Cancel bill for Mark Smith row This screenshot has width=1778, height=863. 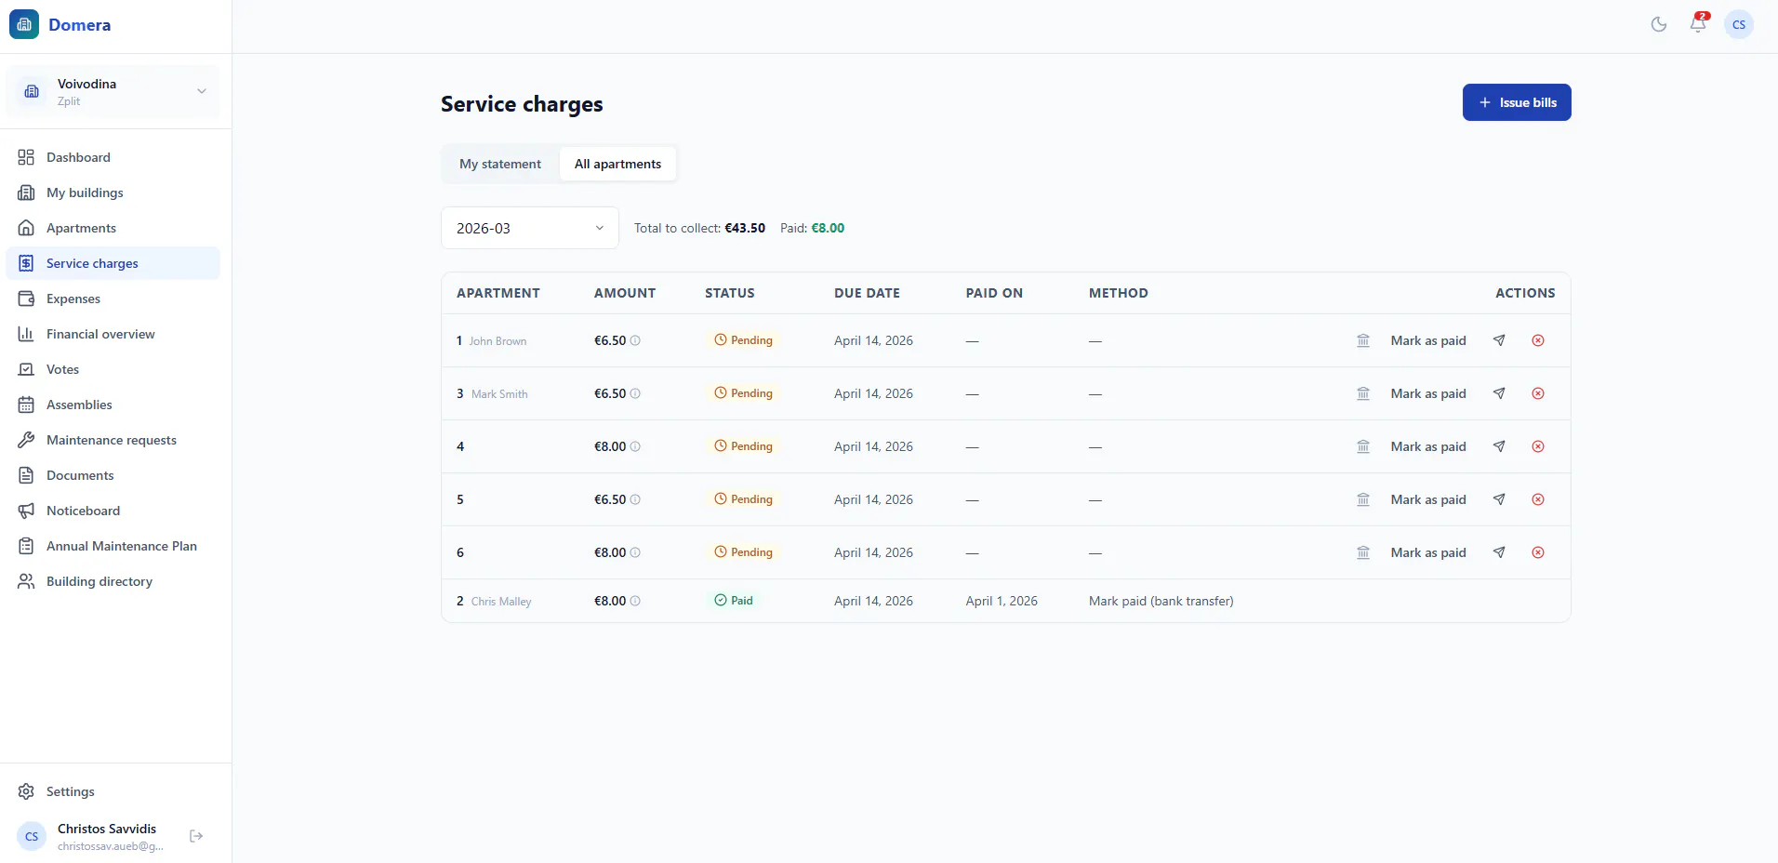[x=1538, y=393]
